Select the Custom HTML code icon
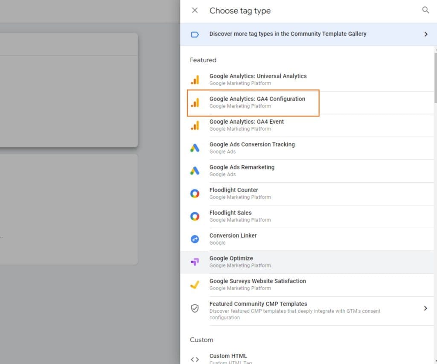 click(195, 359)
